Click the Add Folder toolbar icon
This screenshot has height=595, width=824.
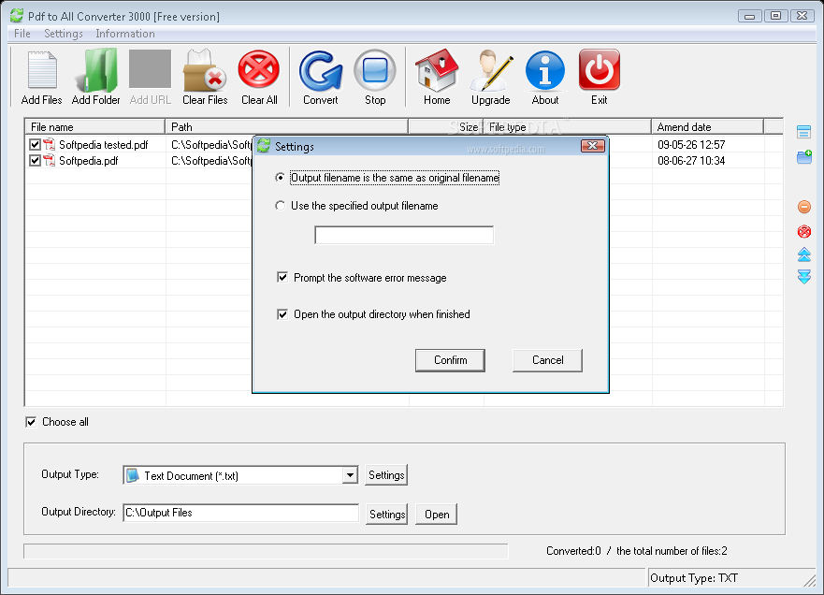(x=96, y=70)
